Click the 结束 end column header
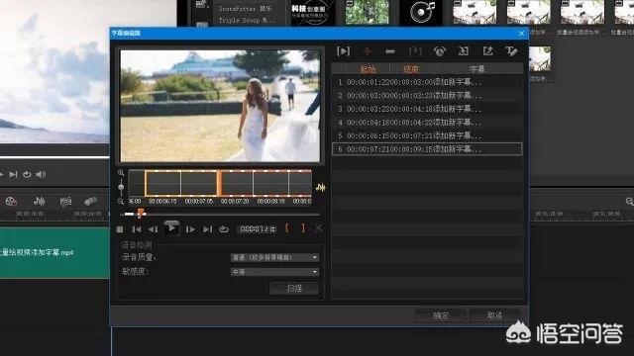Screen dimensions: 634x356 point(411,69)
